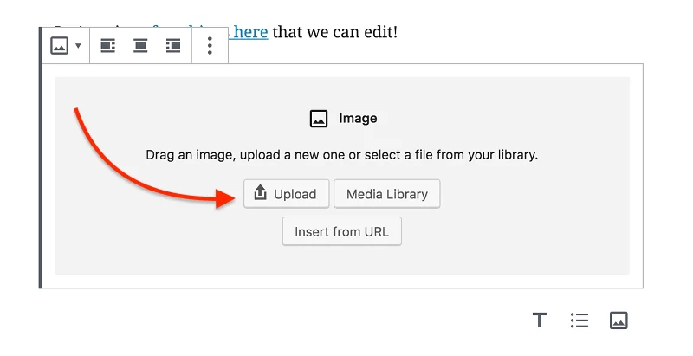Click the dark left border of the selected block
The width and height of the screenshot is (693, 356).
pyautogui.click(x=40, y=158)
